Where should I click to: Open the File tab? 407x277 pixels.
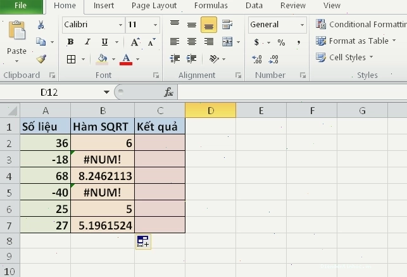coord(21,6)
